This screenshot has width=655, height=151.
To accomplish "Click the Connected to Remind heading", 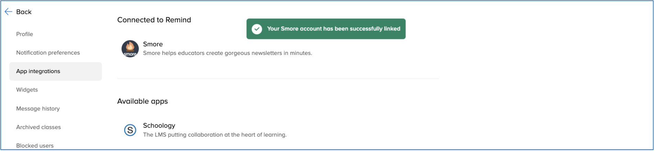I will pos(154,20).
